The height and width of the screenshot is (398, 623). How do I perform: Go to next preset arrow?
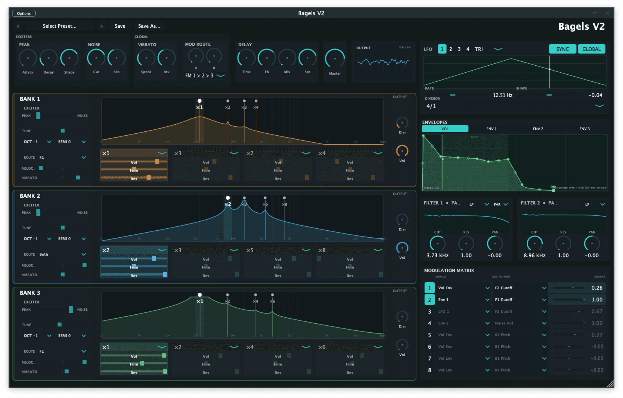101,26
